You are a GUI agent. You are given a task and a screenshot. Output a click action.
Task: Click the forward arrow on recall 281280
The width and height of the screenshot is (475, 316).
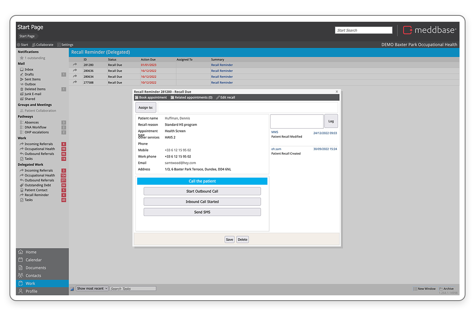tap(74, 65)
